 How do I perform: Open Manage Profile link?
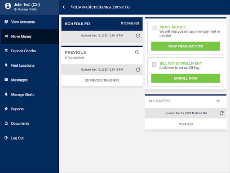pos(26,9)
